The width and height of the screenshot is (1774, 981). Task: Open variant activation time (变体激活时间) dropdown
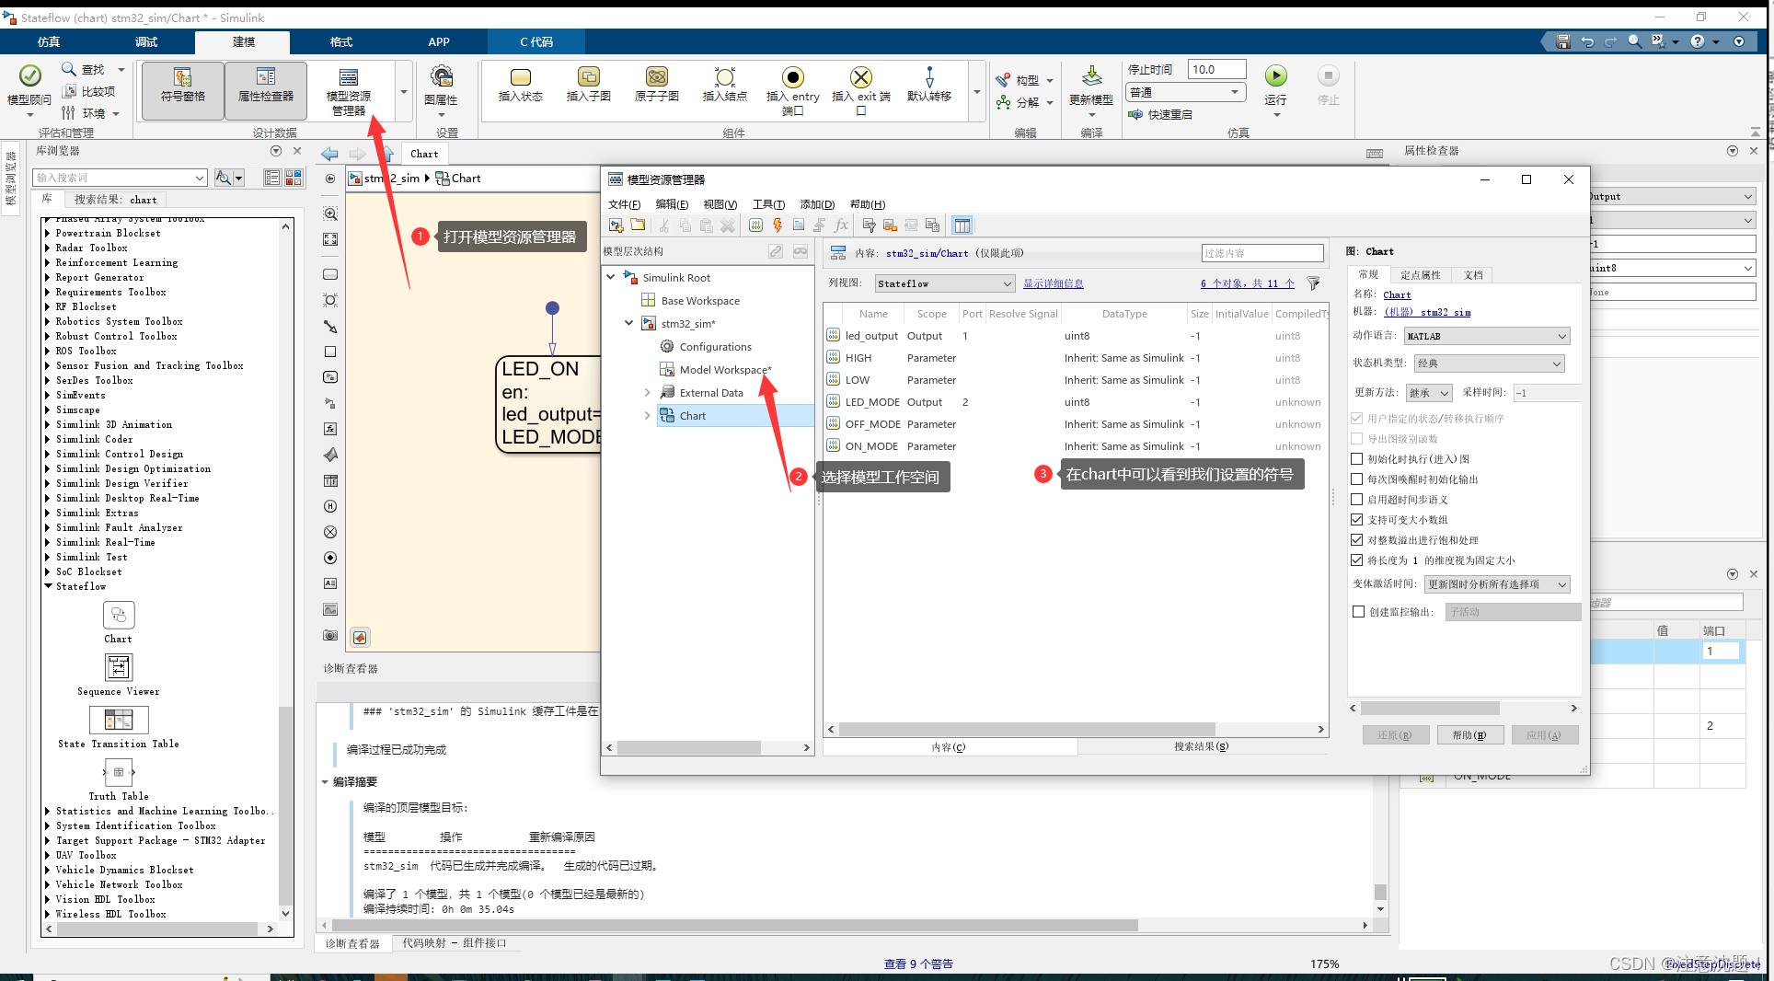tap(1497, 584)
